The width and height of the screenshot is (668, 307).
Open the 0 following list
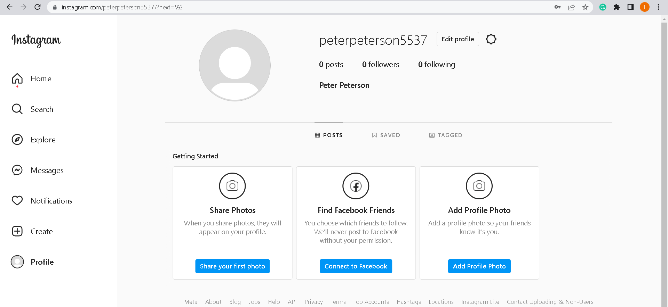click(x=437, y=65)
